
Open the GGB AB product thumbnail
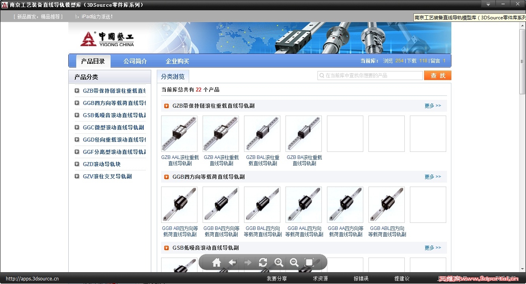point(179,205)
